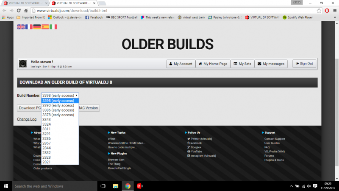Open the Spotify Web Player bookmark
The height and width of the screenshot is (191, 339).
click(298, 17)
